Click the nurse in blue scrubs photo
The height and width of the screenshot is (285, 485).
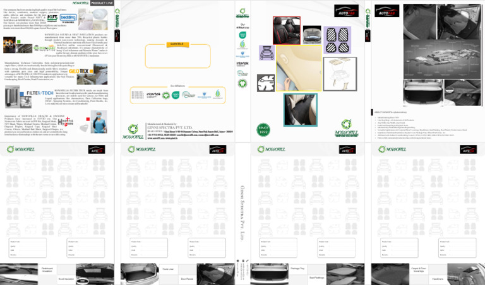point(99,122)
